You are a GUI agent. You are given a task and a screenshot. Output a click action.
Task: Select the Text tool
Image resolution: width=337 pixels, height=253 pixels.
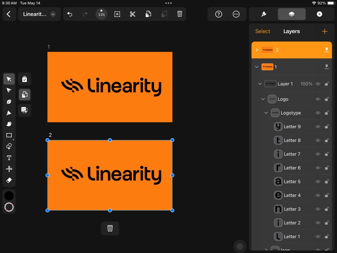pos(9,158)
